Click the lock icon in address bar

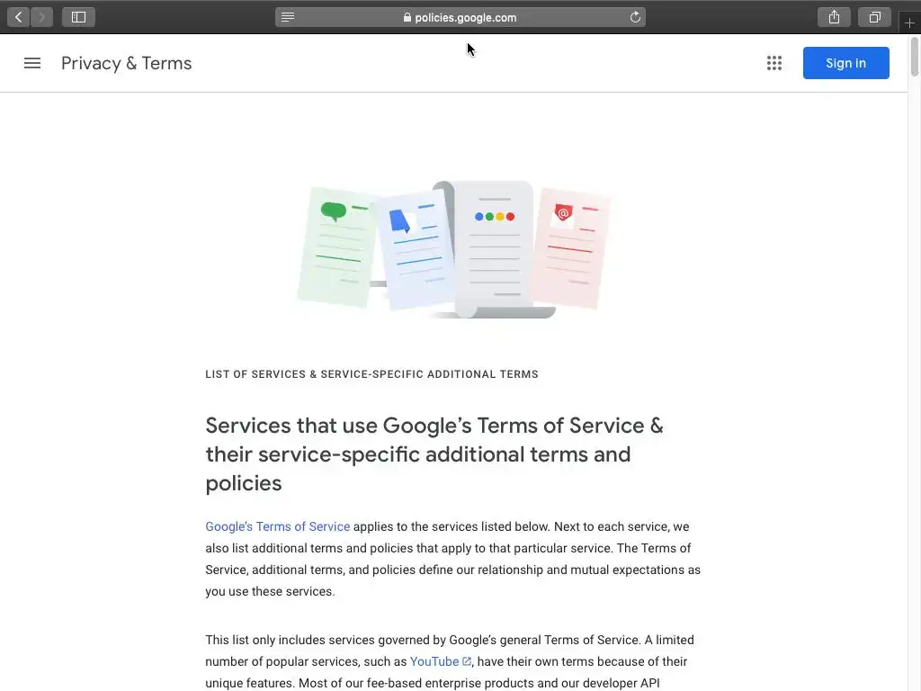click(407, 17)
